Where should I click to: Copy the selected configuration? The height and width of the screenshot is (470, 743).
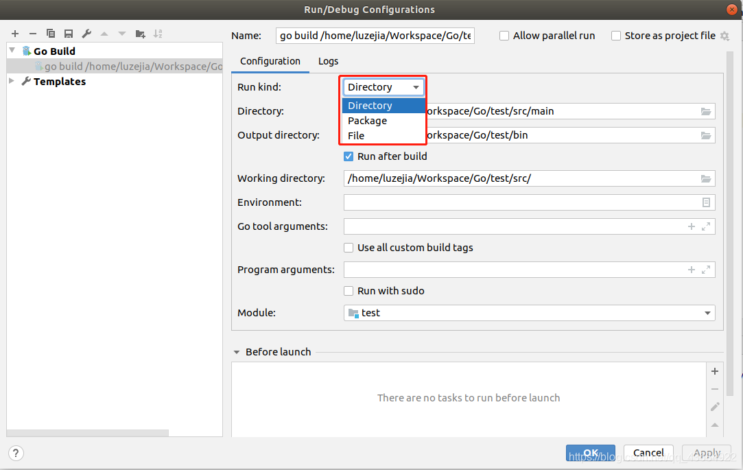coord(51,34)
